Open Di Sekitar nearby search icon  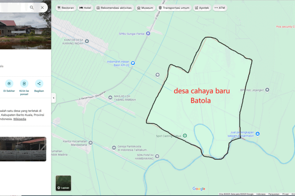coord(9,84)
